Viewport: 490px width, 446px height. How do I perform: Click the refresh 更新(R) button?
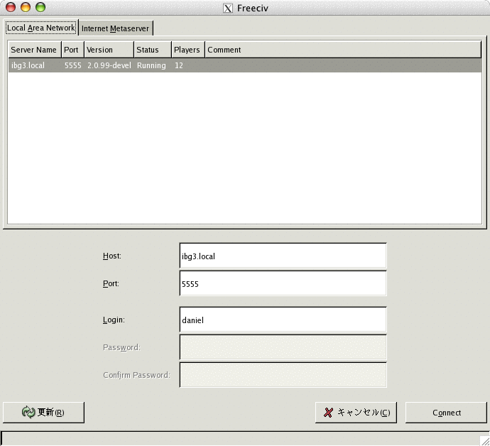pyautogui.click(x=43, y=412)
